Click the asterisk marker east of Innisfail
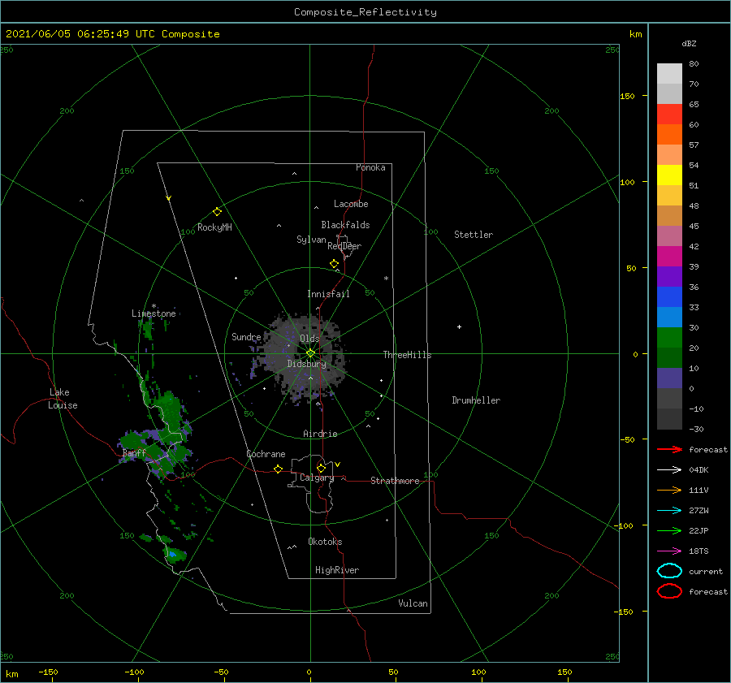731x683 pixels. (386, 279)
